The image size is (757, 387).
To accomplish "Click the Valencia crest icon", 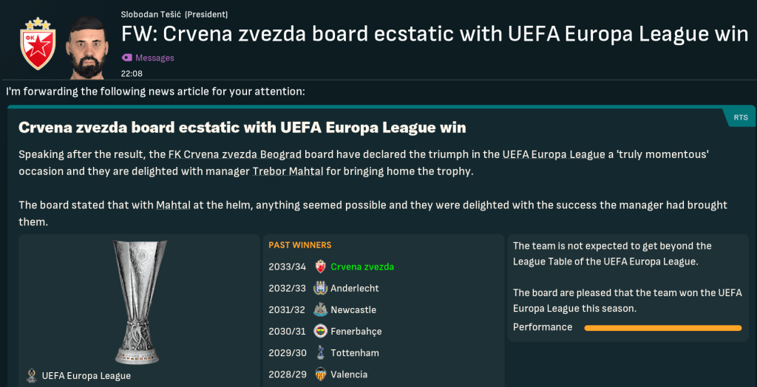I will (x=320, y=374).
